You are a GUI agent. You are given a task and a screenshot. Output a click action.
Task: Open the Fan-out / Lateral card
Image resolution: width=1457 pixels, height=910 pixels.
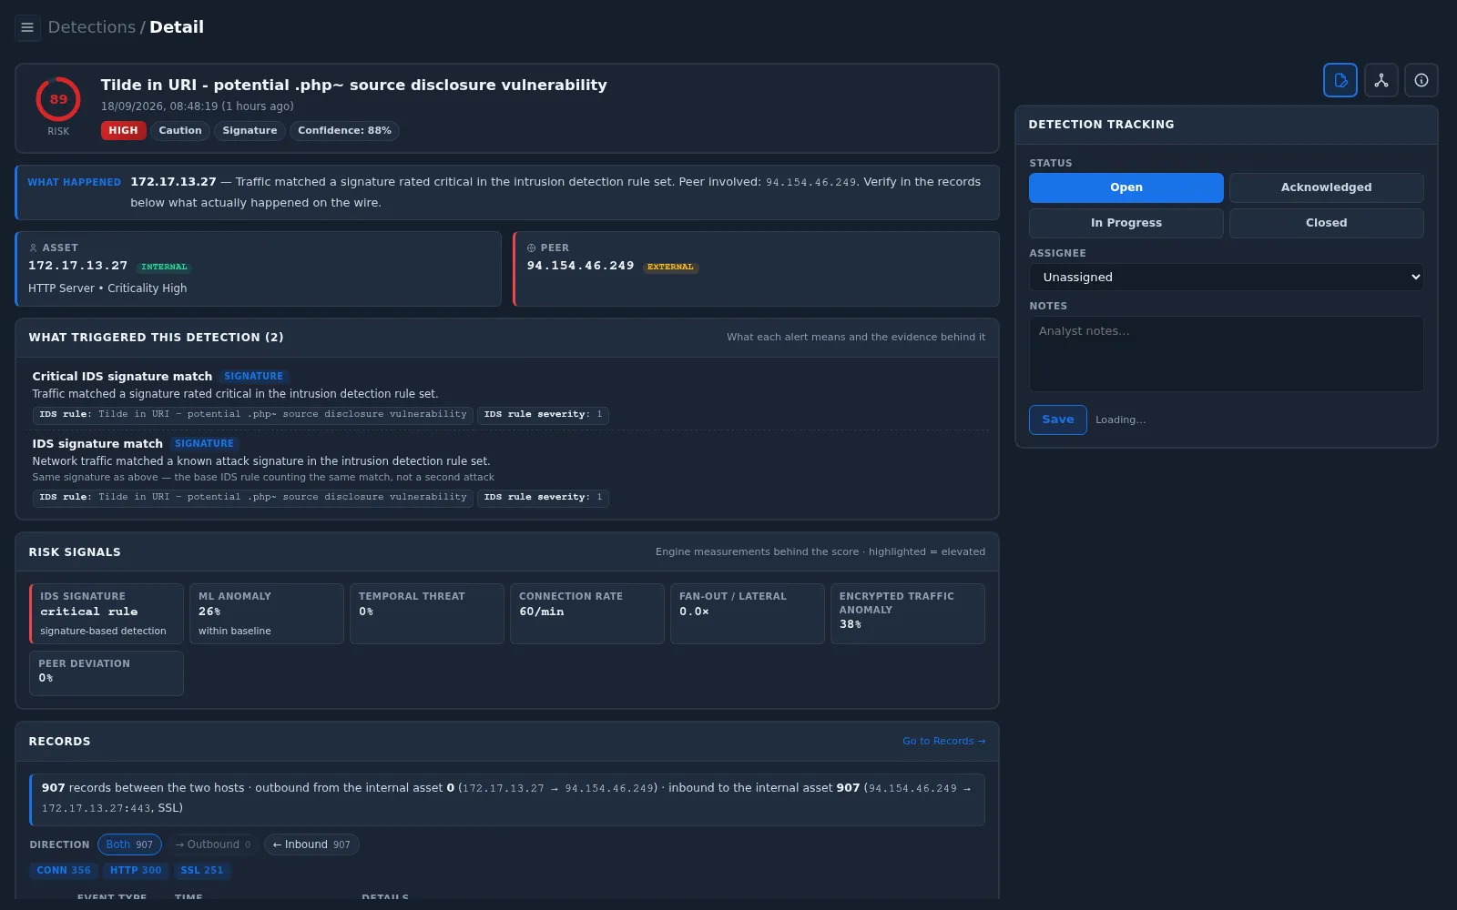[748, 614]
